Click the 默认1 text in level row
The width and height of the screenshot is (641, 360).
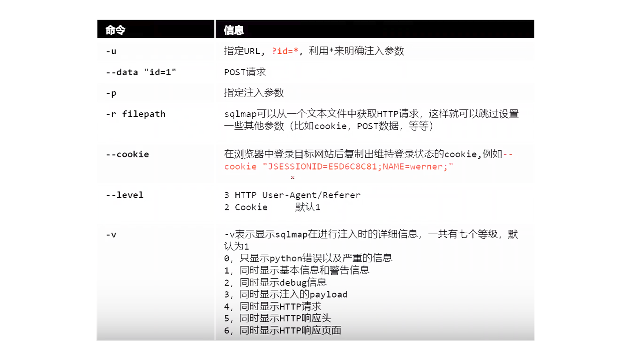click(308, 207)
